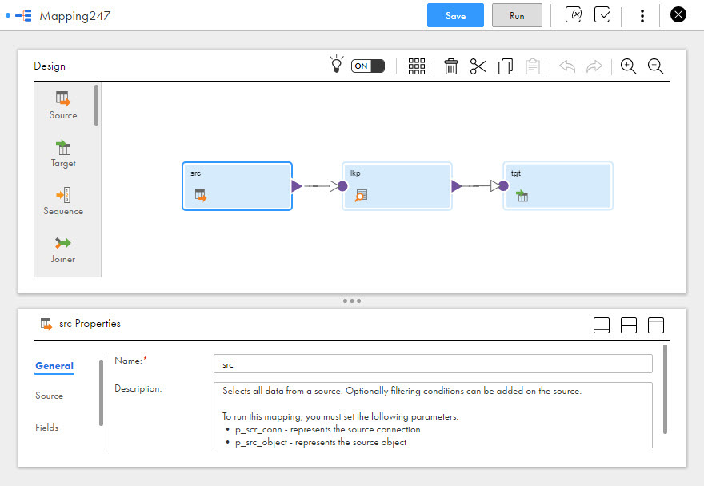This screenshot has height=486, width=704.
Task: Redo the last canvas action
Action: coord(594,66)
